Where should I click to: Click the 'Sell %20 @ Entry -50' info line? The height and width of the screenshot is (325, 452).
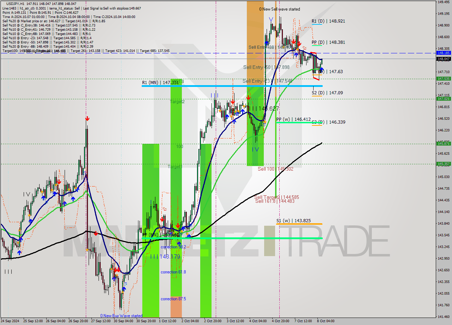(48, 42)
